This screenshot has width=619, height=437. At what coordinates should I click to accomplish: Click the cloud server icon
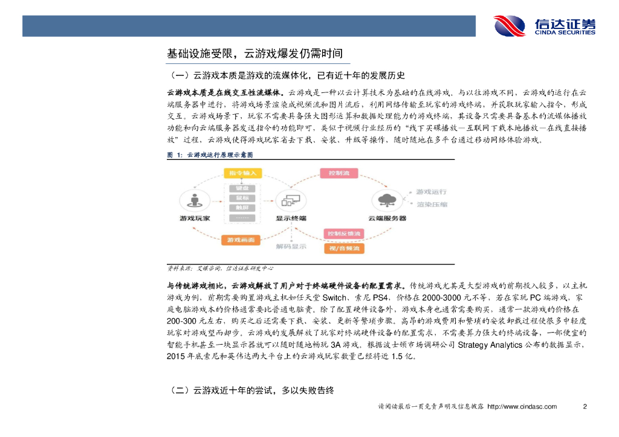pyautogui.click(x=387, y=200)
